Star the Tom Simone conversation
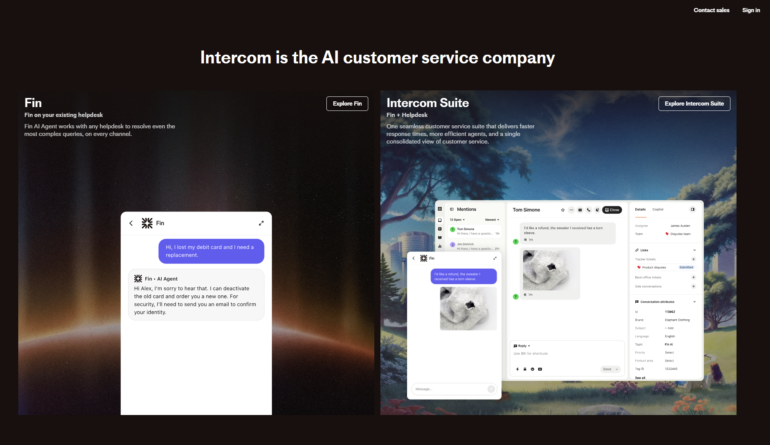The image size is (770, 445). coord(563,210)
